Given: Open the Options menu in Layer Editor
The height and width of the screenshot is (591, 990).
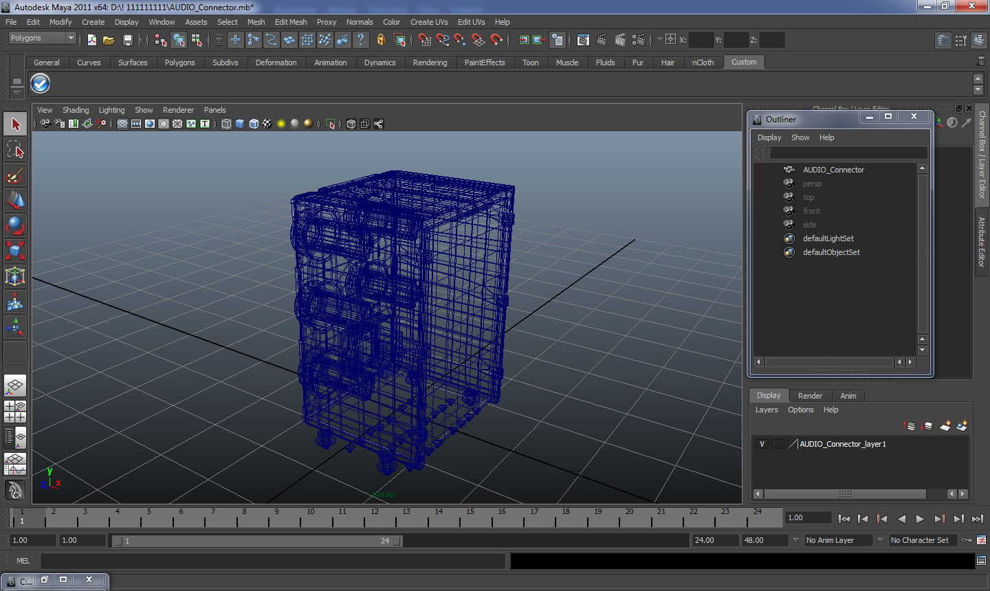Looking at the screenshot, I should [x=800, y=410].
